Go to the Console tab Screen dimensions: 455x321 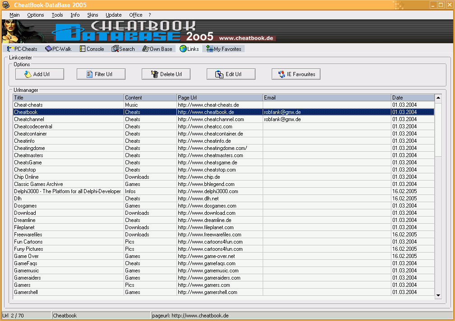click(92, 49)
